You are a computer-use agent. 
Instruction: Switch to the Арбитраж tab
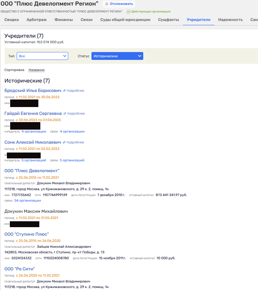pos(36,20)
